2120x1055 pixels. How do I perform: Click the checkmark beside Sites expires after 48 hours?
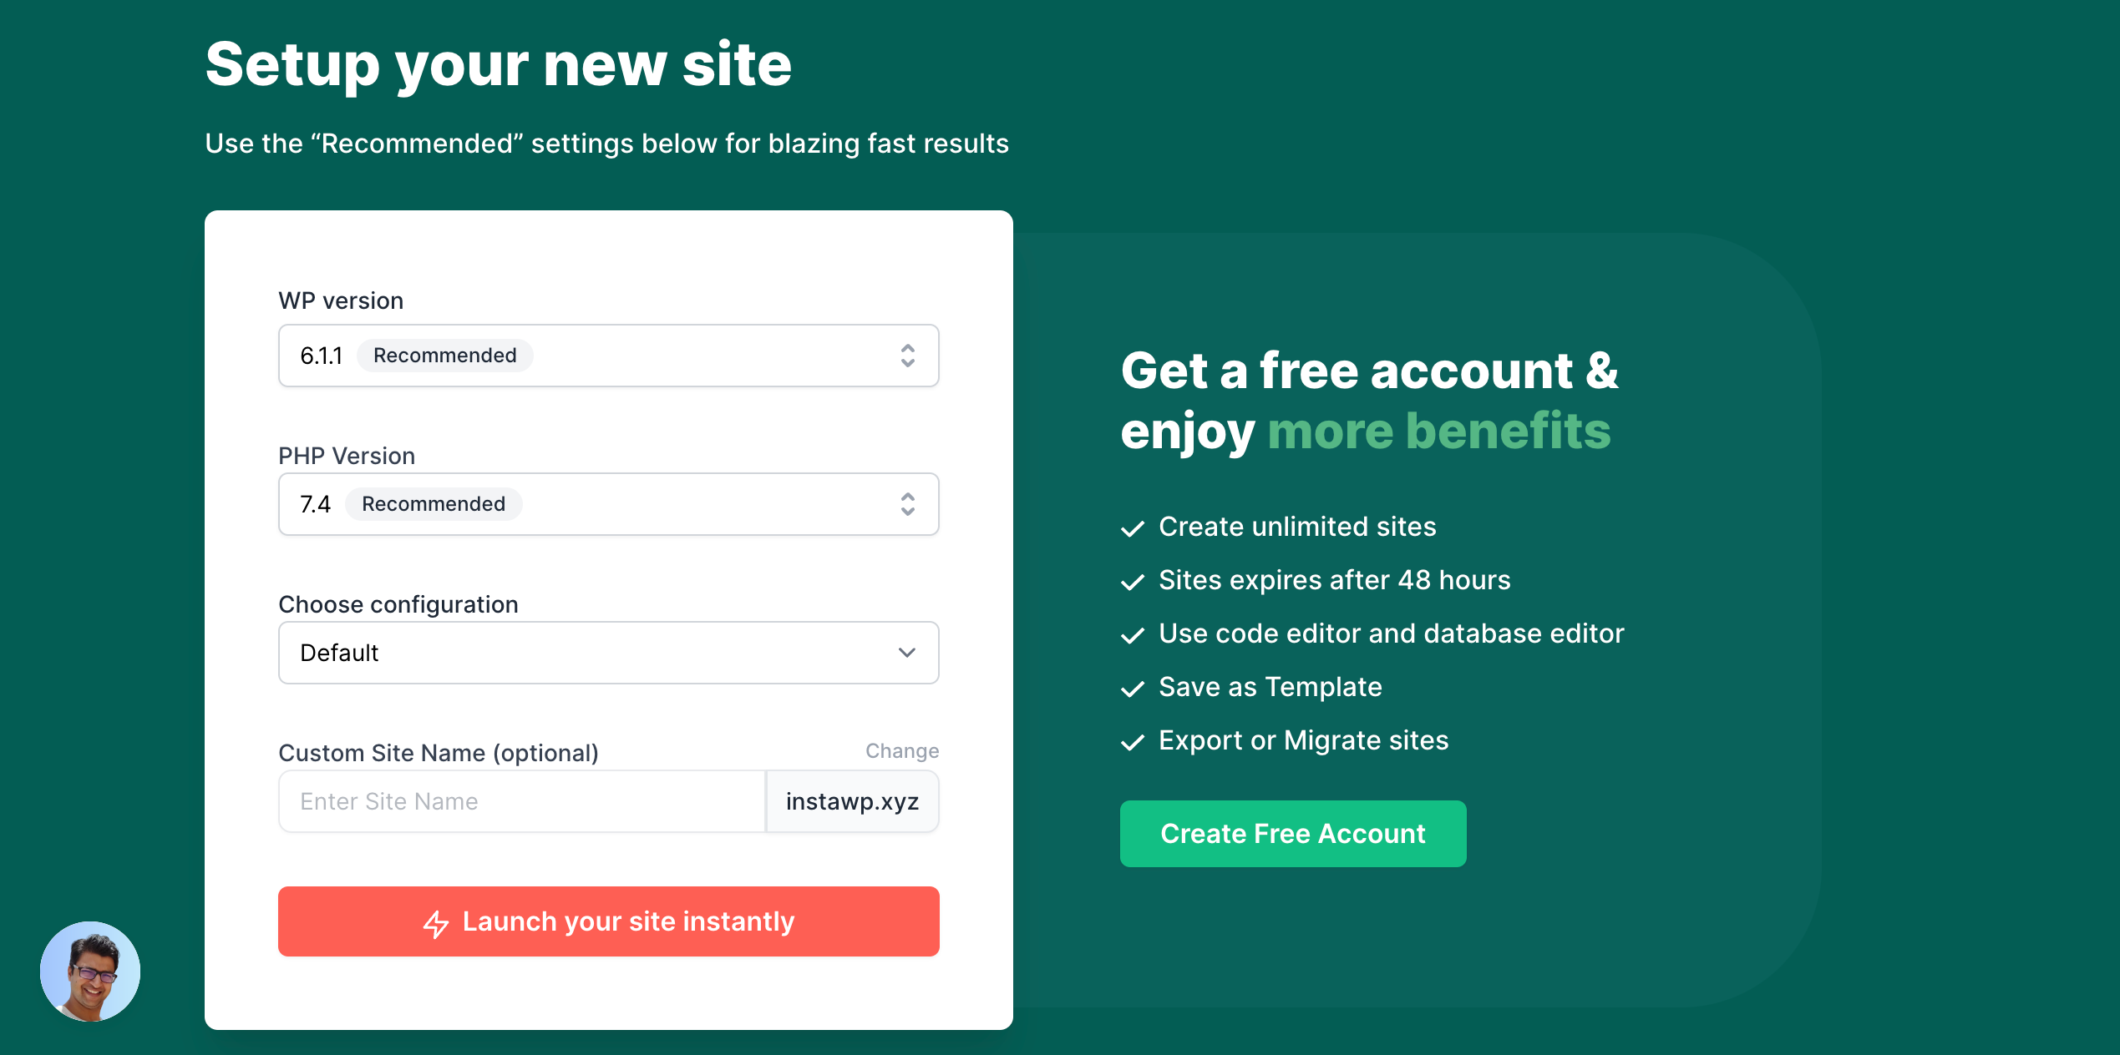(1133, 581)
